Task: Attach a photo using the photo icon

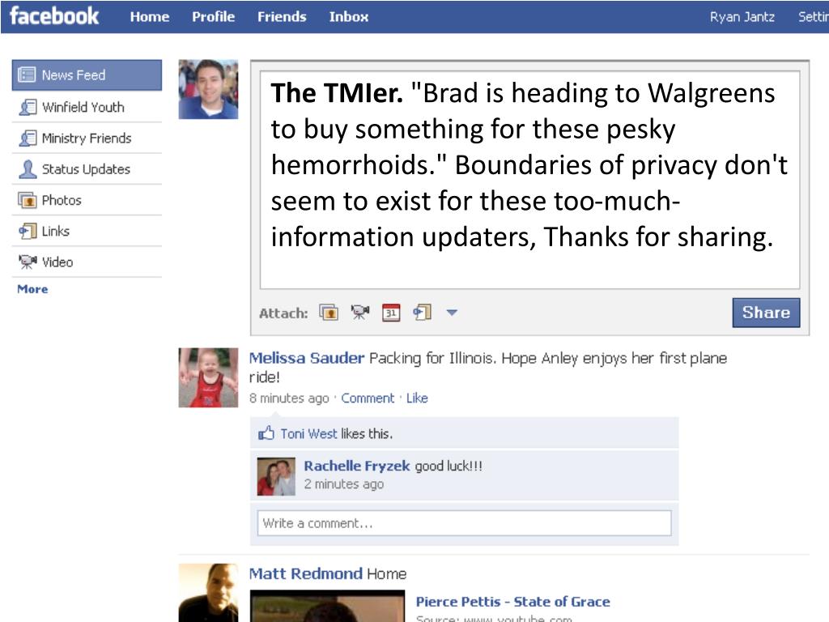Action: pos(329,313)
